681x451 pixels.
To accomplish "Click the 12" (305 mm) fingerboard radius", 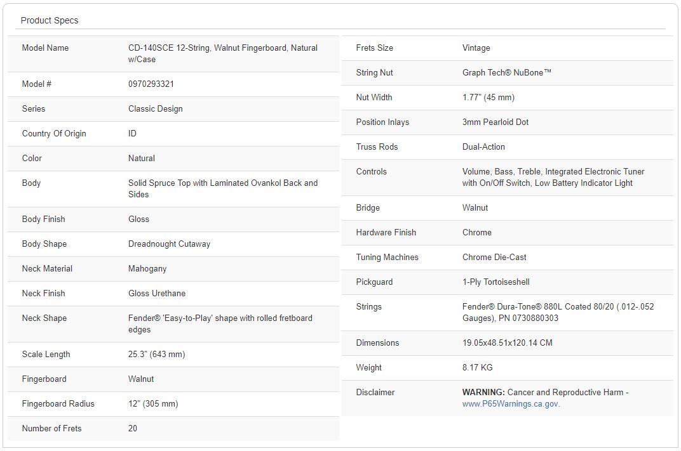I will tap(153, 403).
